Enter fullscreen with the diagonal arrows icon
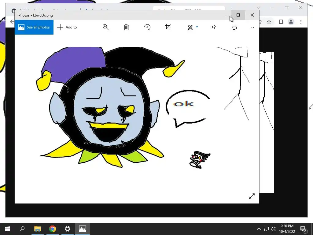The image size is (313, 235). [252, 196]
